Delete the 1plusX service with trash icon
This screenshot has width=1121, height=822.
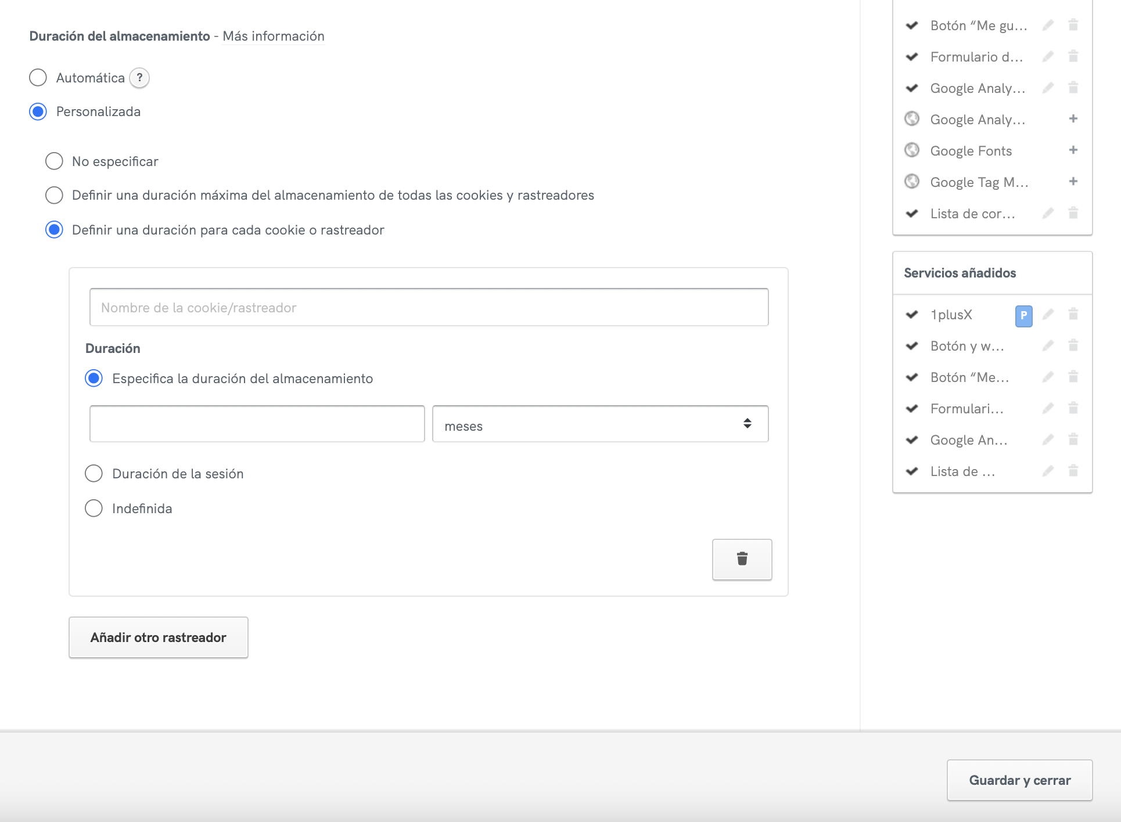1073,315
